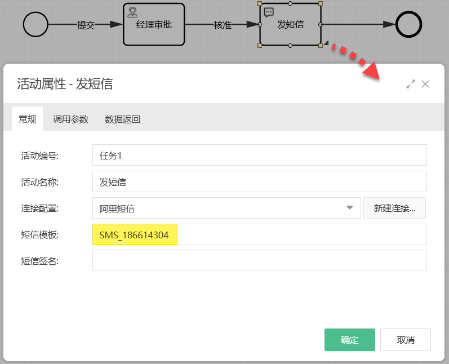Select the start event circle
The image size is (449, 364).
coord(36,25)
